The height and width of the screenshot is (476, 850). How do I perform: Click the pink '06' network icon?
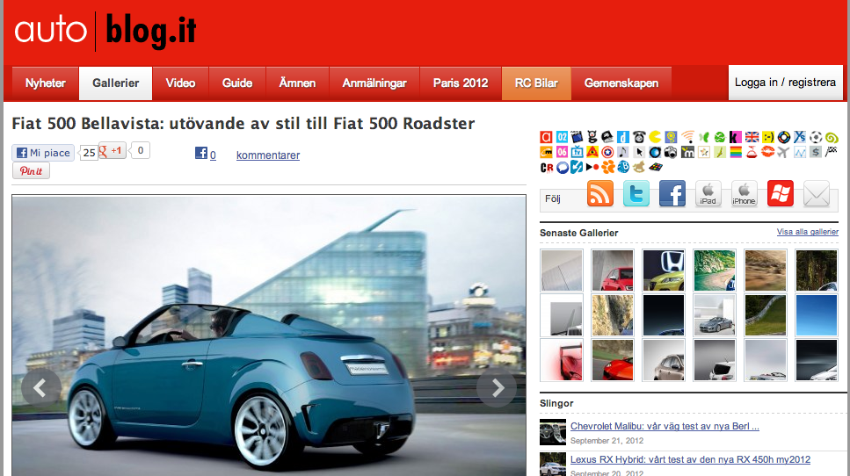click(x=563, y=152)
